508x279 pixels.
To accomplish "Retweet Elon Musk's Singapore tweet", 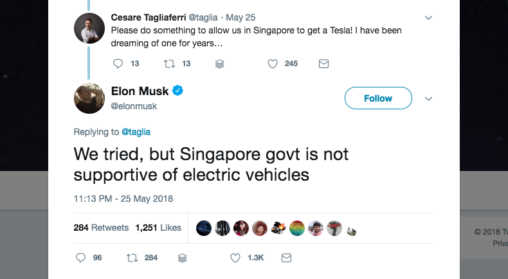I will click(131, 258).
